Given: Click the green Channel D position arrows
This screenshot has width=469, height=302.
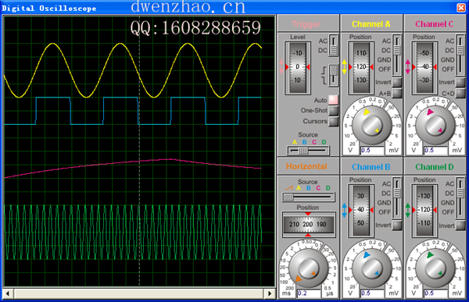Looking at the screenshot, I should [408, 210].
